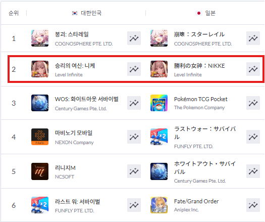Click the ラストウォー:サバイバル game title
This screenshot has width=265, height=222.
click(x=205, y=133)
